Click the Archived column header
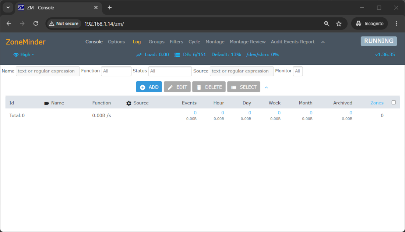405x232 pixels. click(x=342, y=103)
